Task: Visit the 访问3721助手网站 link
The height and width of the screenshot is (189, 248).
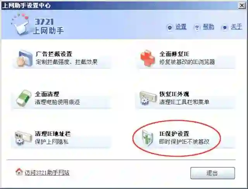Action: coord(47,173)
